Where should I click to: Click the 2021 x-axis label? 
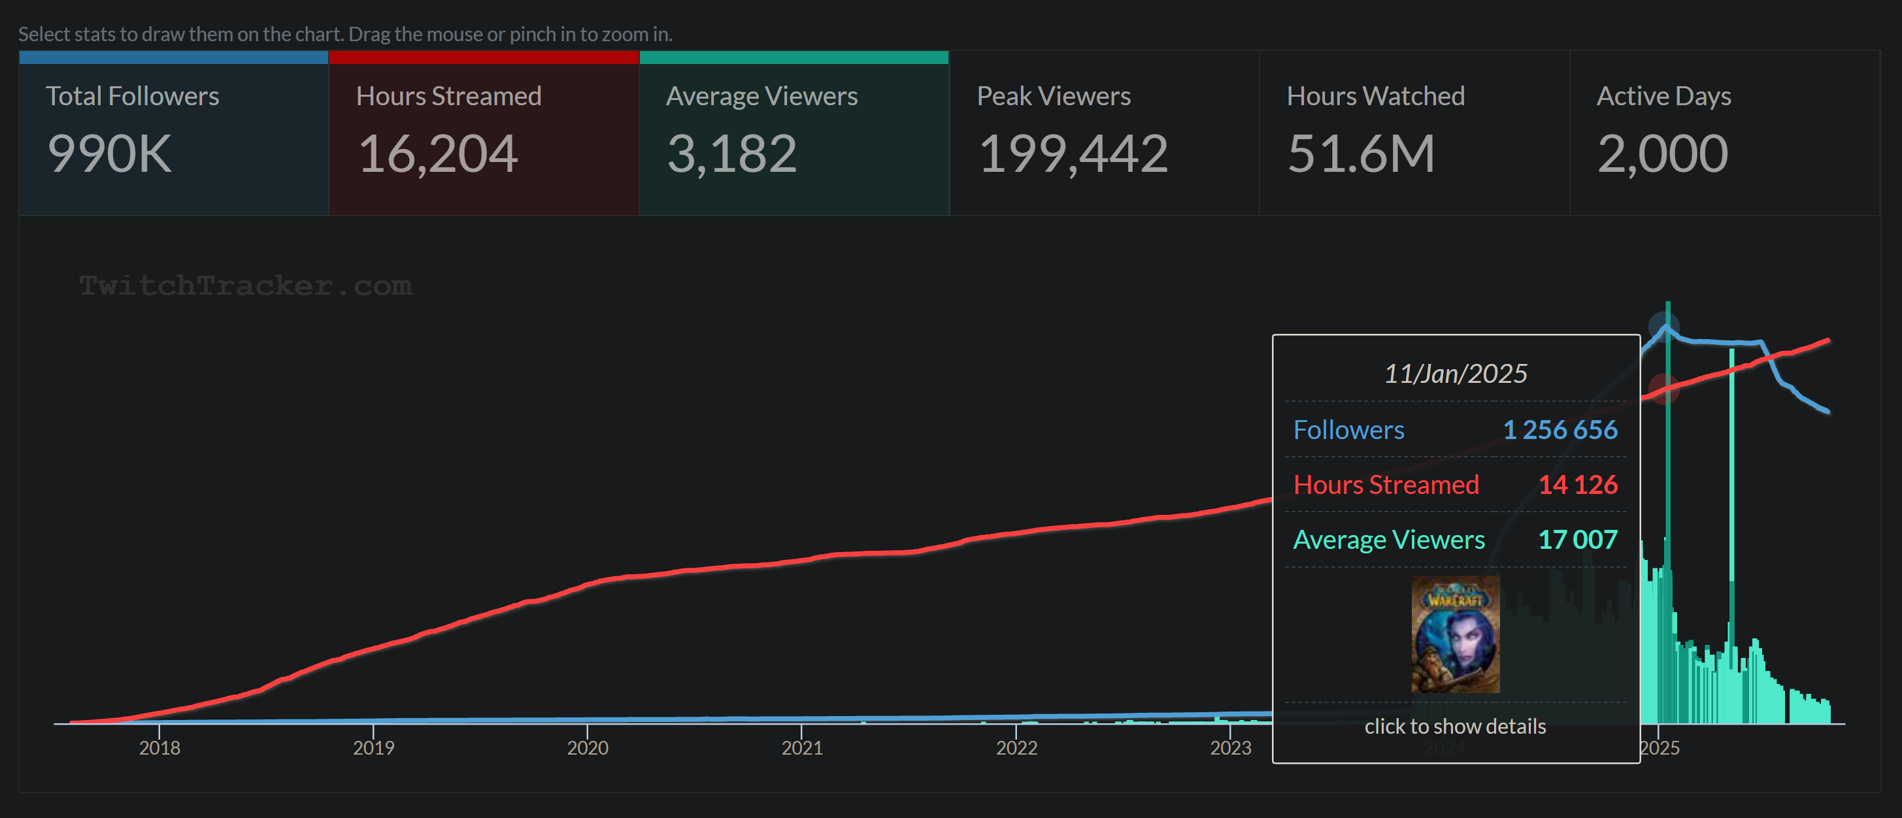[802, 747]
